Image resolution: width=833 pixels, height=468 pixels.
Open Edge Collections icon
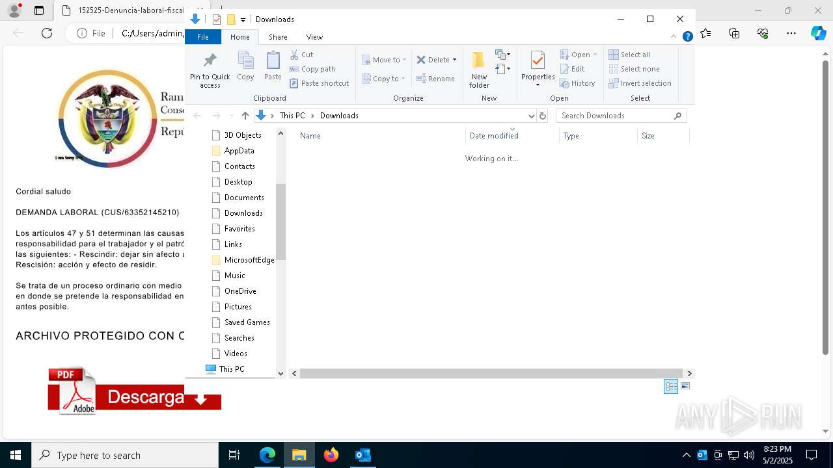click(x=734, y=33)
